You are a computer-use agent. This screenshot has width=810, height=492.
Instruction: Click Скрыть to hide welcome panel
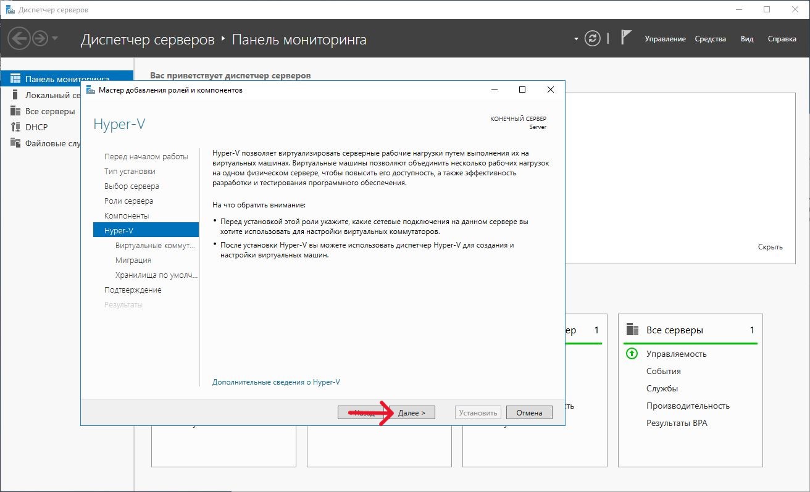click(770, 247)
